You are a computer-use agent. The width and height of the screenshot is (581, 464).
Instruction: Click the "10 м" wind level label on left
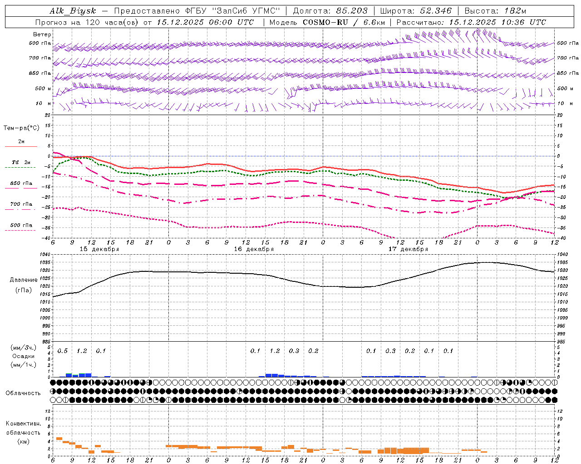pos(44,104)
